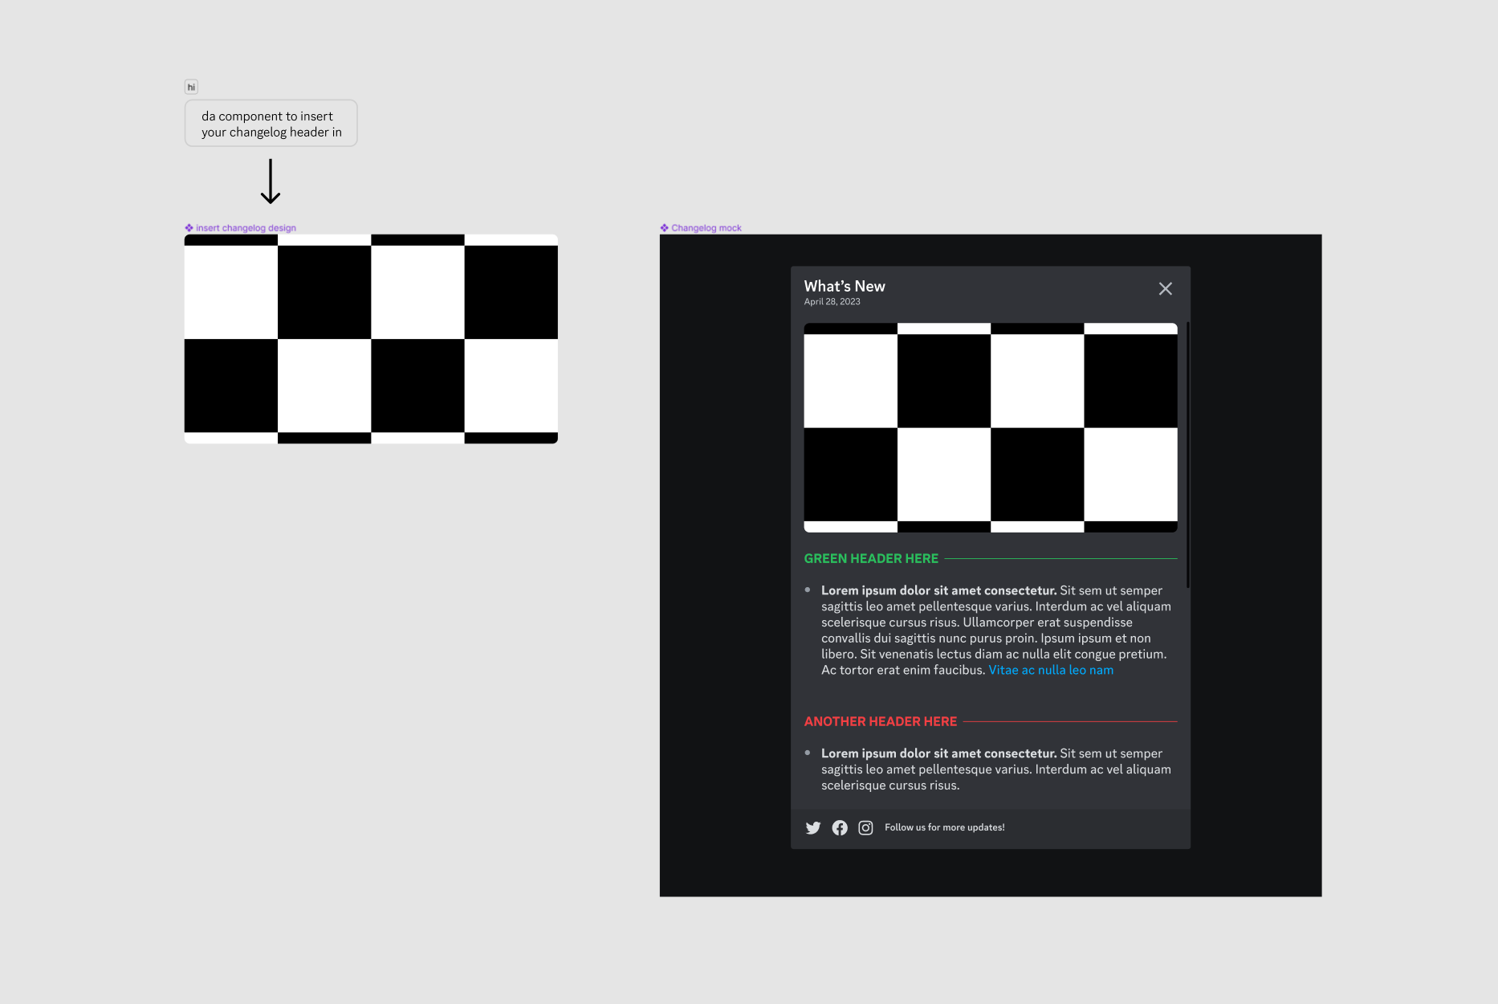1498x1004 pixels.
Task: Click the 'ANOTHER HEADER HERE' heading
Action: (x=881, y=721)
